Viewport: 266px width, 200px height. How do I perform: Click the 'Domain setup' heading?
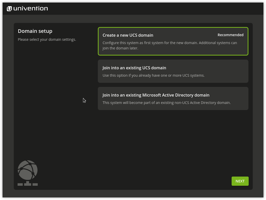[x=35, y=31]
